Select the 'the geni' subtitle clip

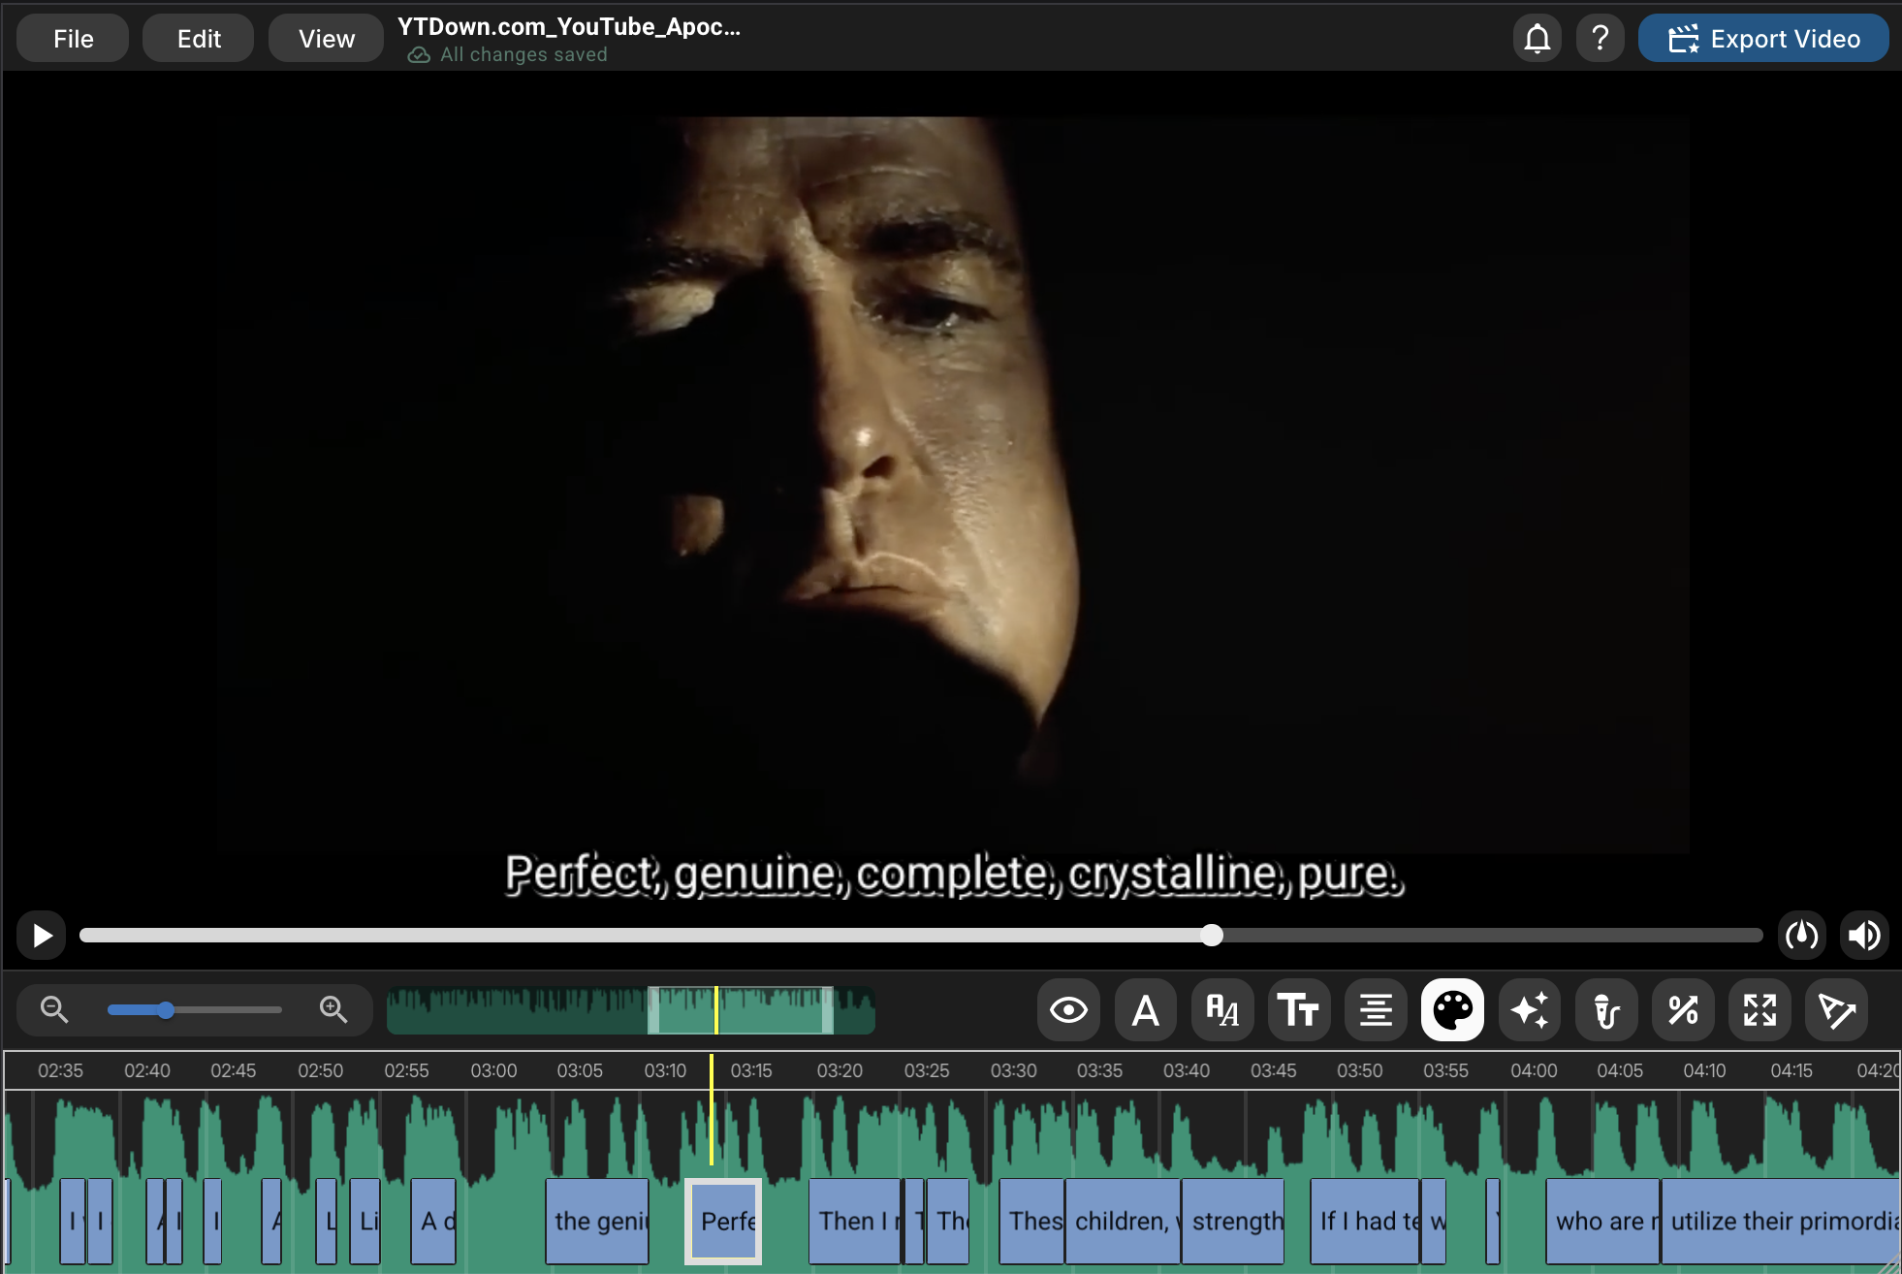coord(597,1222)
